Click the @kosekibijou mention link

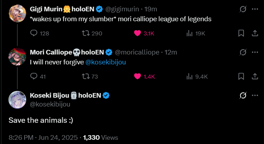pos(106,62)
